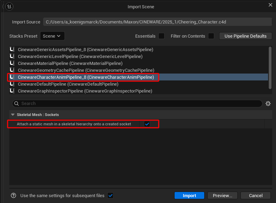Open the search settings gear icon
Viewport: 276px width, 203px height.
pos(268,104)
